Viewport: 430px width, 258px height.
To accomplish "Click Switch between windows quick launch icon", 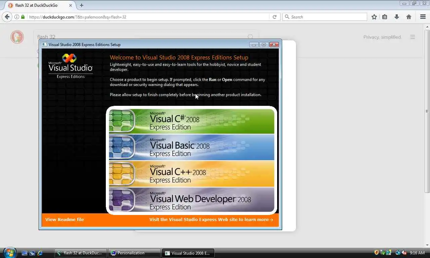I will point(32,253).
